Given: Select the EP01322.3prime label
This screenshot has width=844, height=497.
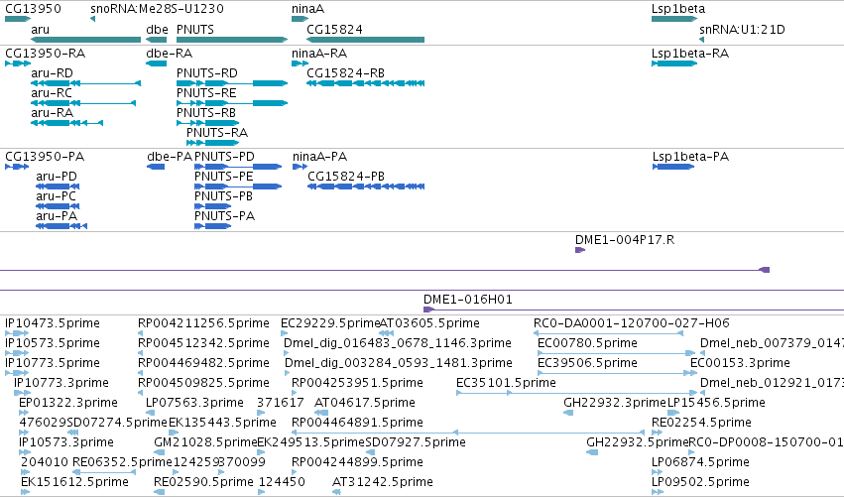Looking at the screenshot, I should [68, 403].
